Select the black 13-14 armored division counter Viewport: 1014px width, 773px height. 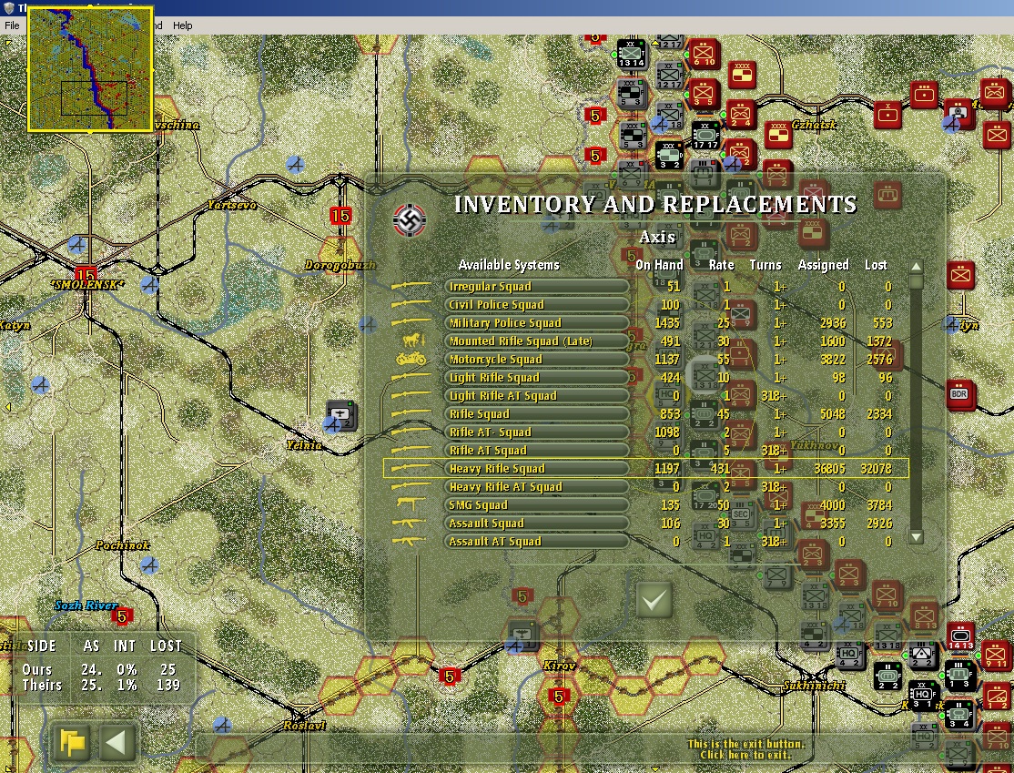(x=631, y=54)
